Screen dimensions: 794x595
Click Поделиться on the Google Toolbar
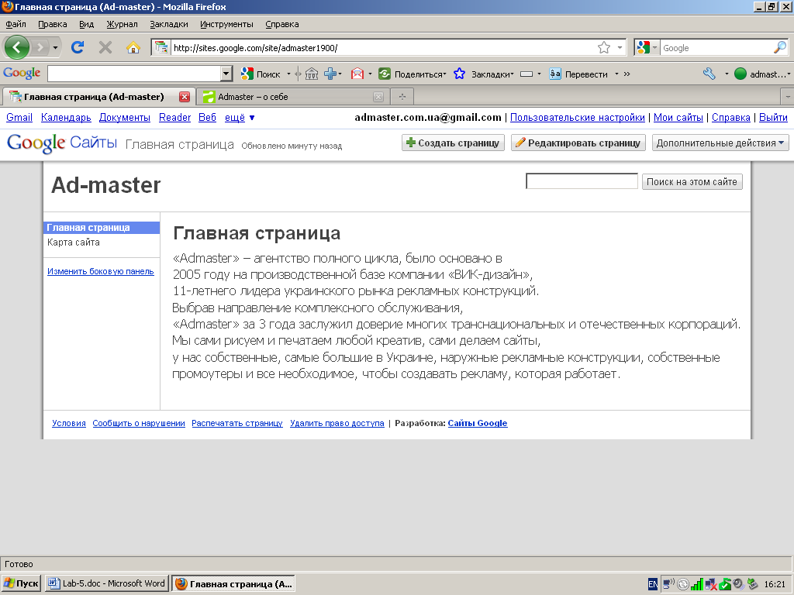pos(413,74)
